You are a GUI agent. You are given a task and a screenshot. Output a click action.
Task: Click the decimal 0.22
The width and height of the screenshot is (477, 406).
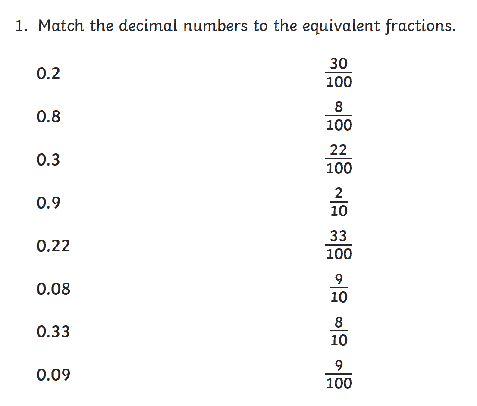pos(53,246)
